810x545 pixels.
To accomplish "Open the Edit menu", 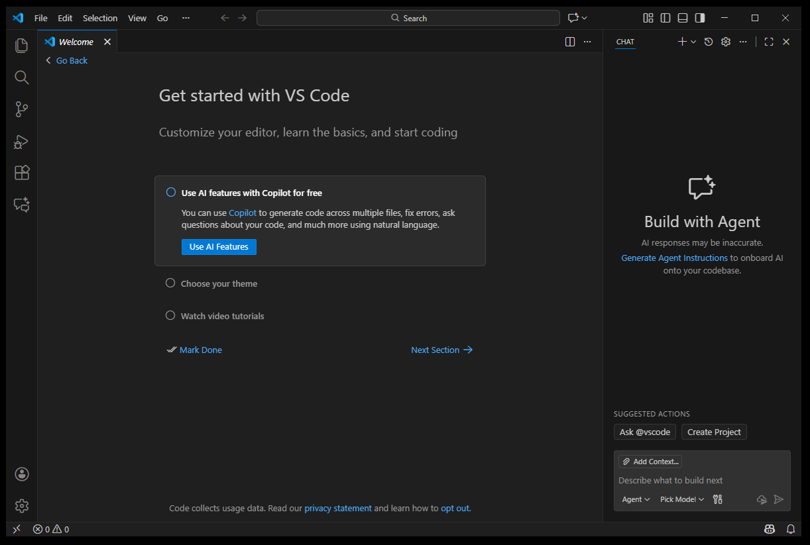I will coord(65,18).
